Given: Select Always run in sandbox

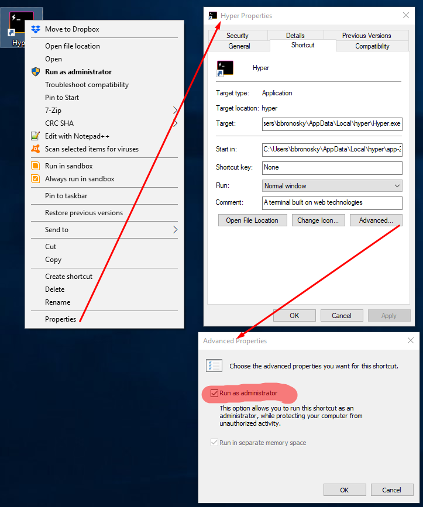Looking at the screenshot, I should (x=105, y=179).
